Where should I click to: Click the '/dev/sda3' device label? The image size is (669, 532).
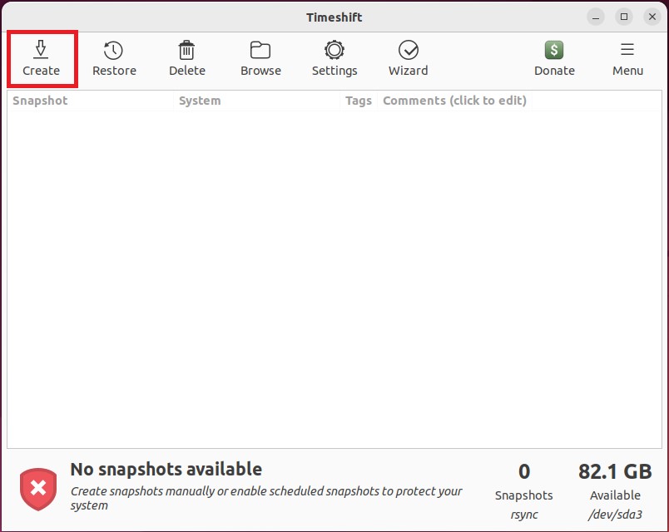tap(615, 515)
